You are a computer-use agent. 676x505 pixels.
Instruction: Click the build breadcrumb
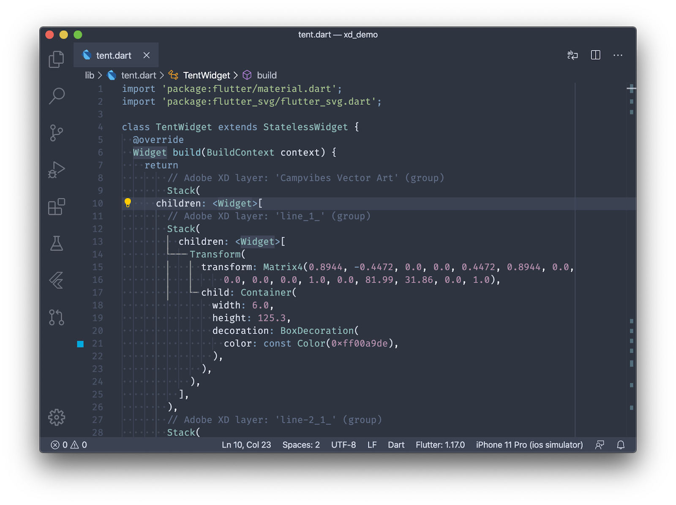(x=267, y=75)
